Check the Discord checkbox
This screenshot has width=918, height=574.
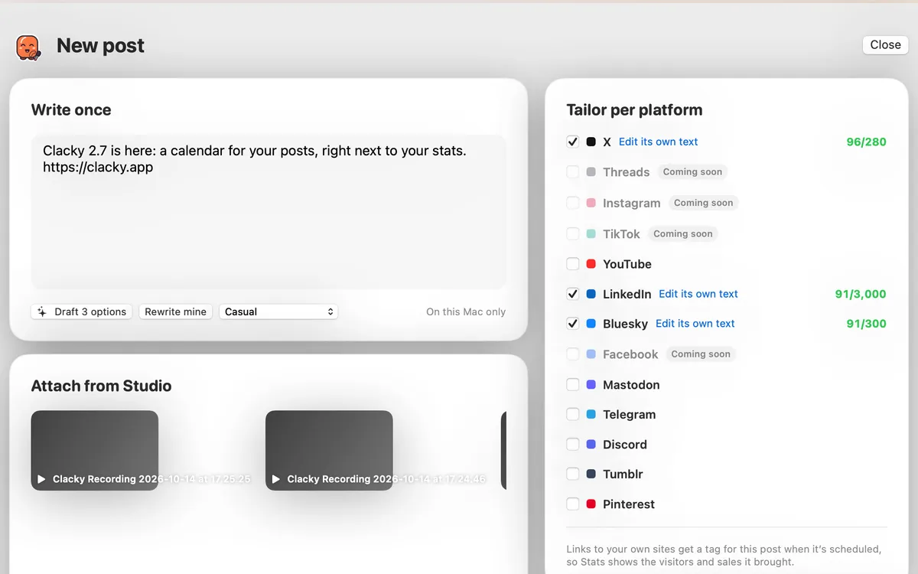tap(573, 445)
